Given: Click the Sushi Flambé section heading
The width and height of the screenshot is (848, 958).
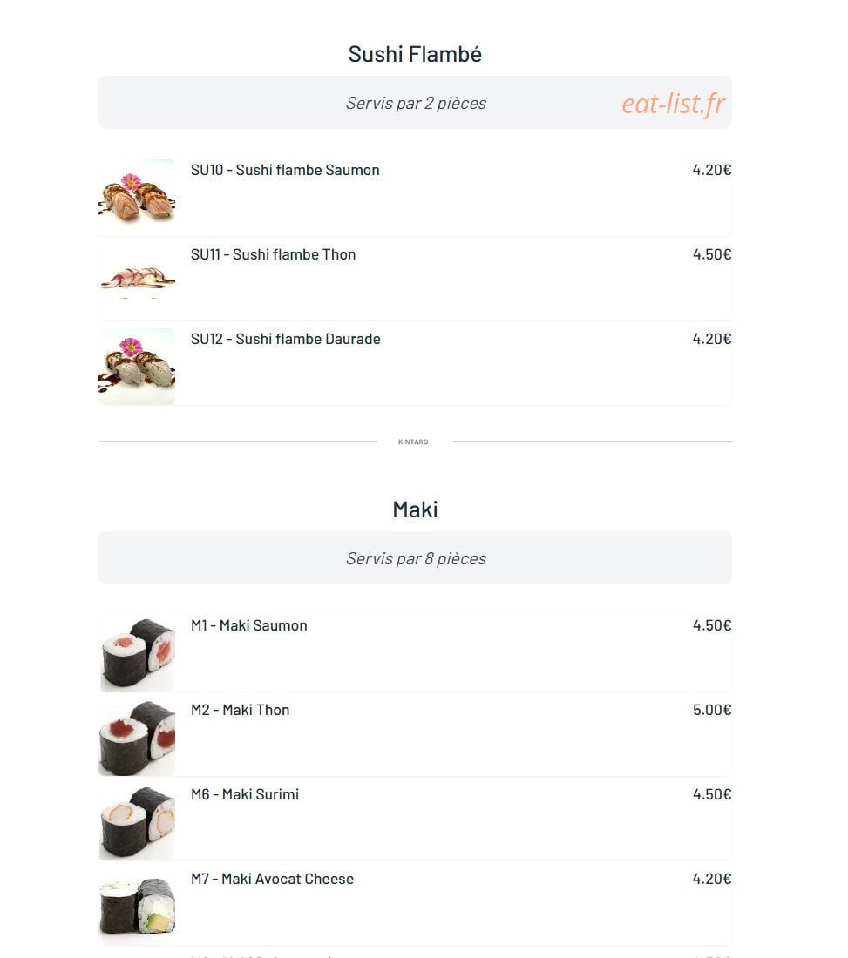Looking at the screenshot, I should click(415, 54).
